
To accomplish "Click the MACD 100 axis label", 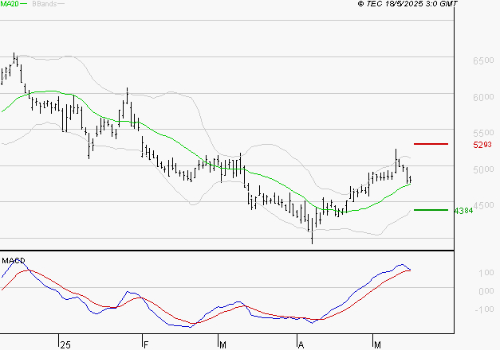I will (x=486, y=273).
